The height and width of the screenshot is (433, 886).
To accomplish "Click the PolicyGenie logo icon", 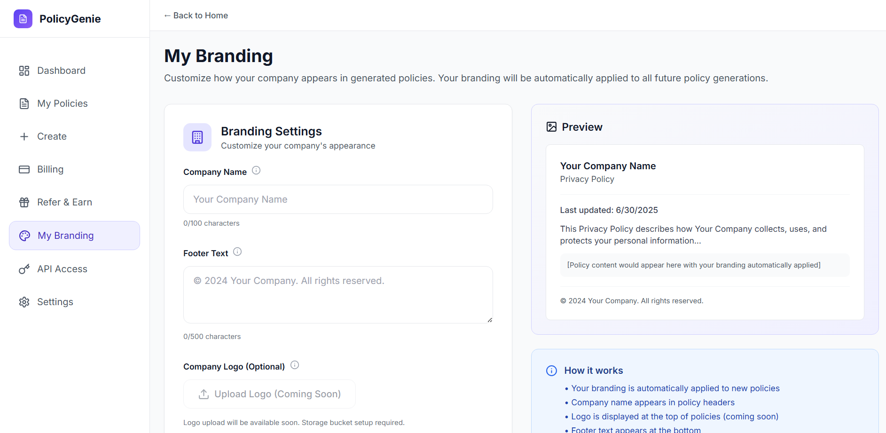I will (x=23, y=19).
